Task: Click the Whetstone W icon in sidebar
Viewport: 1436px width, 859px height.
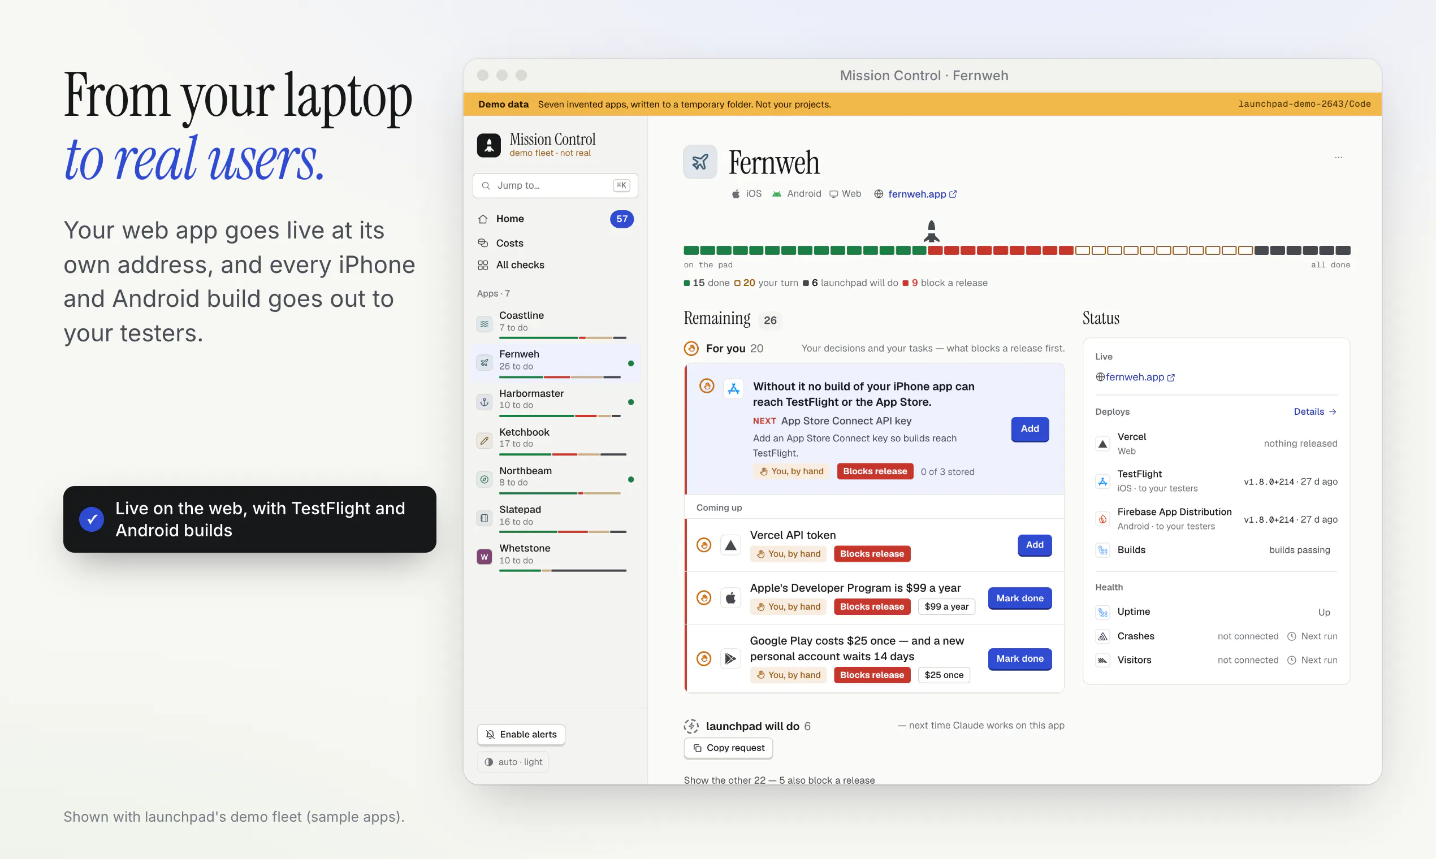Action: [484, 557]
